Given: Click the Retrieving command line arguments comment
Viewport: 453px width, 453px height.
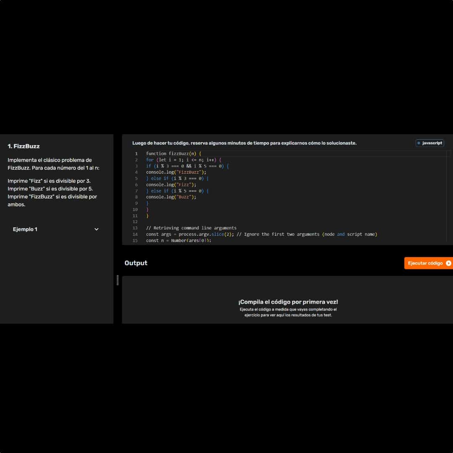Looking at the screenshot, I should [x=191, y=228].
